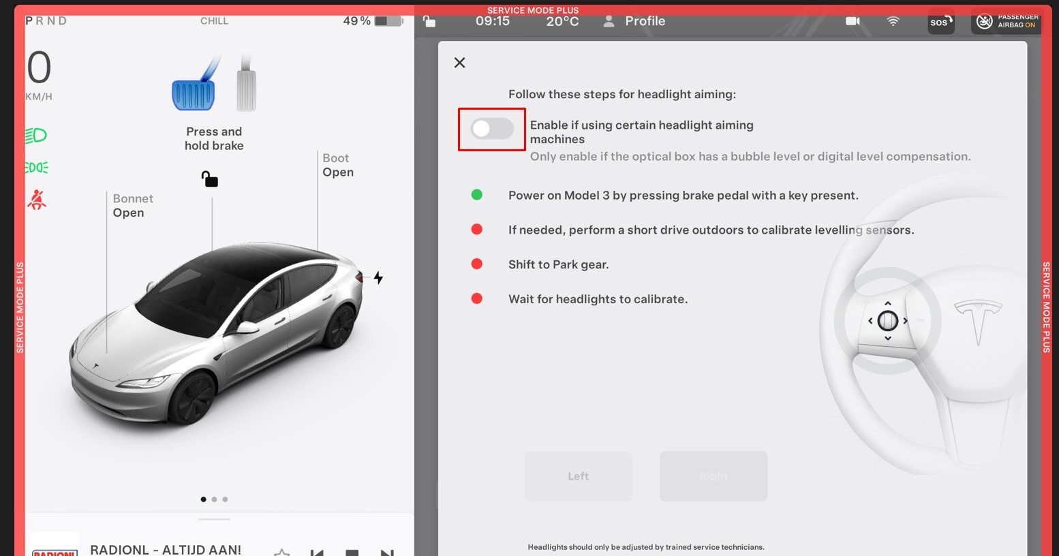Tap the headlights indicator icon
This screenshot has height=556, width=1059.
tap(36, 136)
